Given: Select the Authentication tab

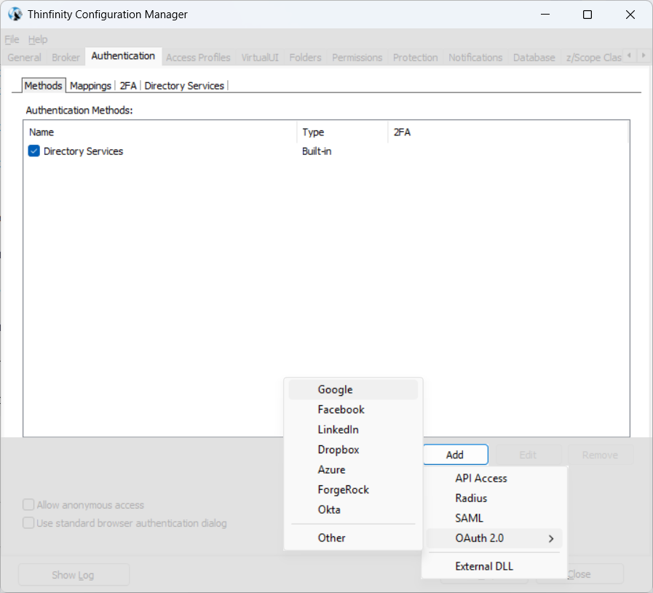Looking at the screenshot, I should [x=123, y=56].
